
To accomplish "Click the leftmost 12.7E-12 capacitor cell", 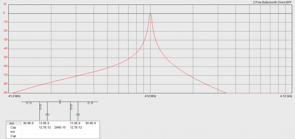I will 45,127.
